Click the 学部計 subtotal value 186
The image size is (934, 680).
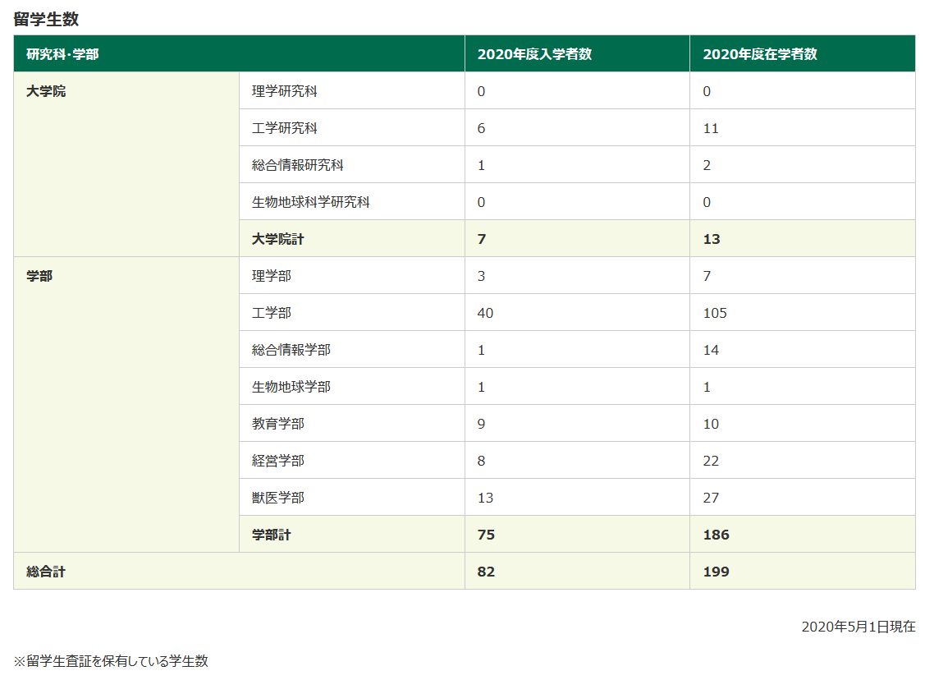tap(714, 534)
